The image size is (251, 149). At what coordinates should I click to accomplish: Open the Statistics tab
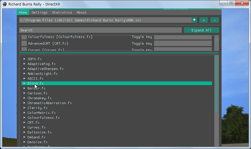(x=62, y=13)
